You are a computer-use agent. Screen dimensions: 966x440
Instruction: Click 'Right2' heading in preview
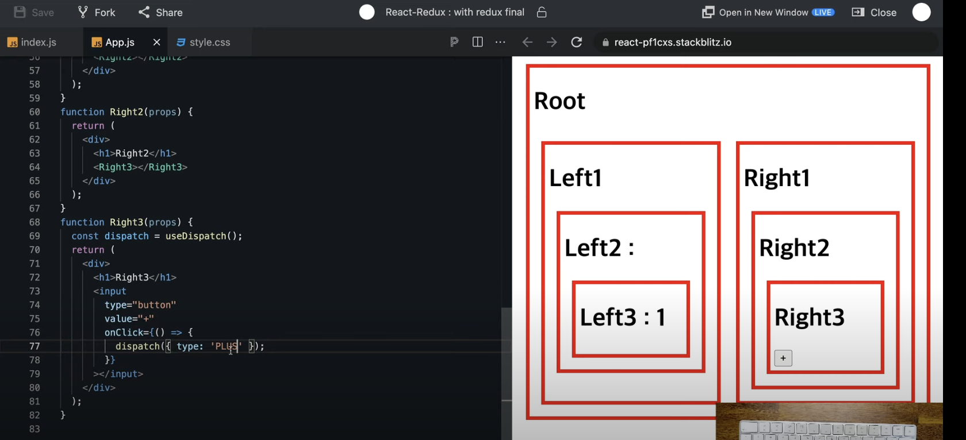click(x=794, y=248)
